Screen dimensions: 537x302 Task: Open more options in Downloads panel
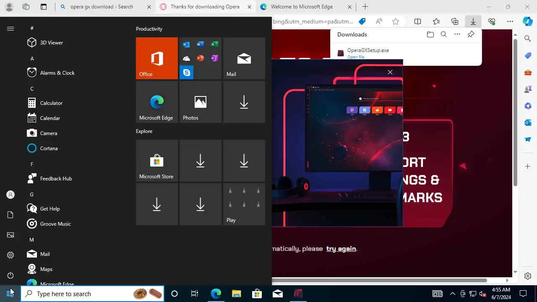pos(457,34)
